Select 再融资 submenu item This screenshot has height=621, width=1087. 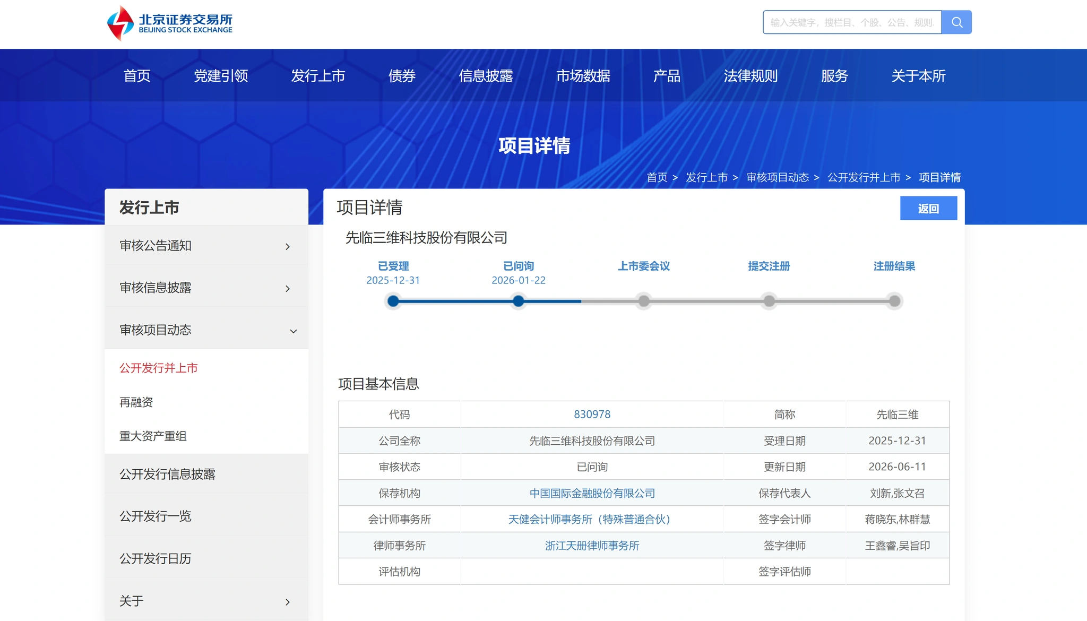click(136, 402)
